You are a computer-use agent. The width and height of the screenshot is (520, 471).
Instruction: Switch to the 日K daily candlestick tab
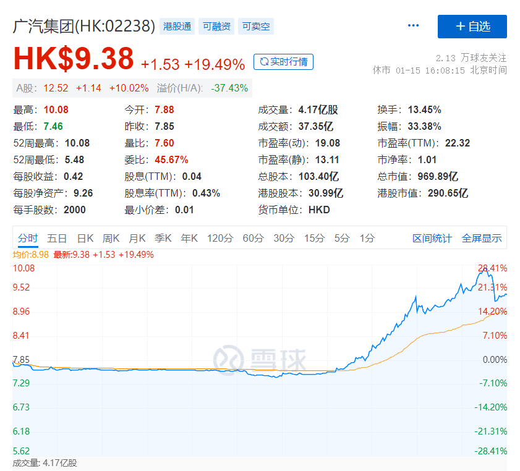pyautogui.click(x=83, y=237)
